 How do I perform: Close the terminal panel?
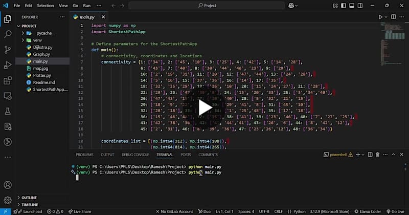[402, 155]
